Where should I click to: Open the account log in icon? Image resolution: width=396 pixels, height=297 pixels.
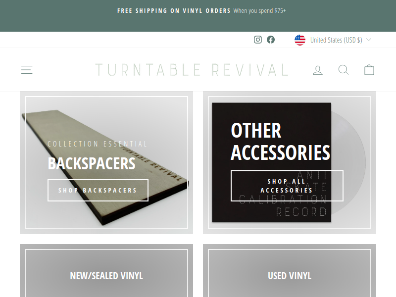tap(318, 70)
